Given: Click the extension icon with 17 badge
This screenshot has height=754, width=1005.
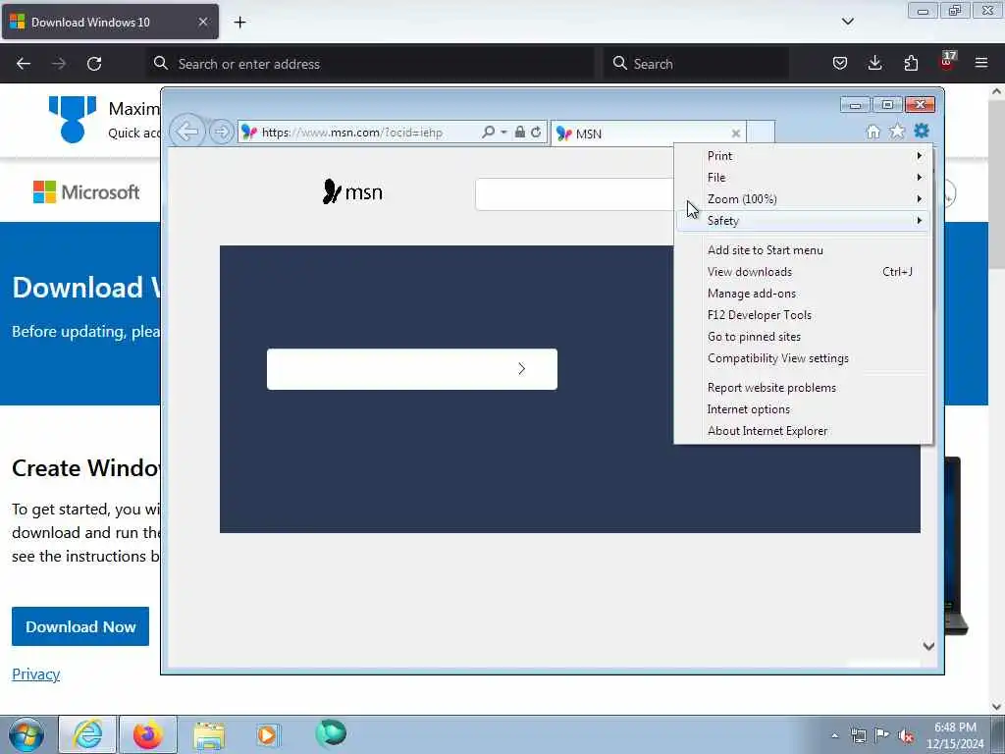Looking at the screenshot, I should [946, 62].
